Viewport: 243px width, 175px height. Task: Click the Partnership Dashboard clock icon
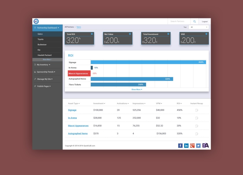35,28
